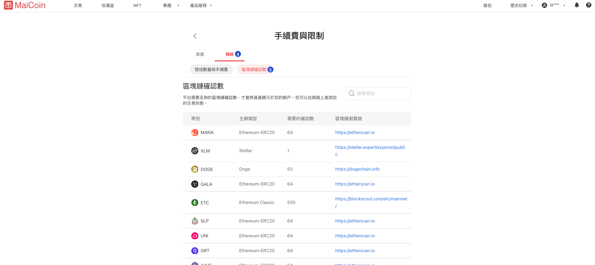Open 錢包 in the top navigation
595x265 pixels.
488,6
